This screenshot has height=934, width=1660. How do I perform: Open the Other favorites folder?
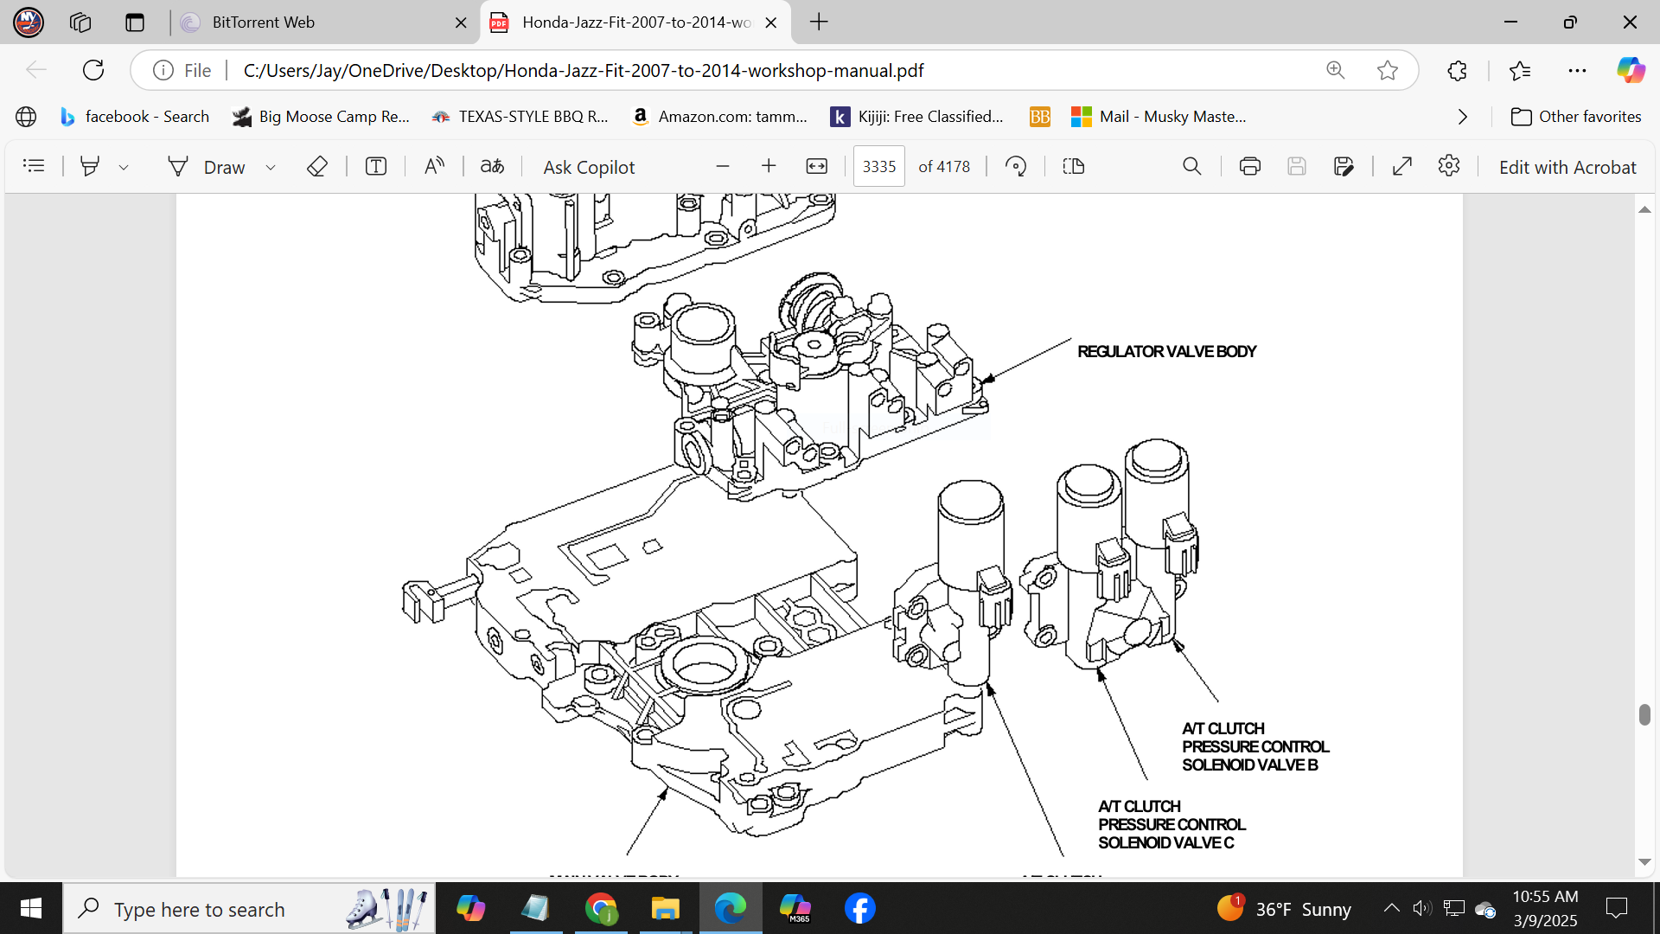pyautogui.click(x=1576, y=117)
